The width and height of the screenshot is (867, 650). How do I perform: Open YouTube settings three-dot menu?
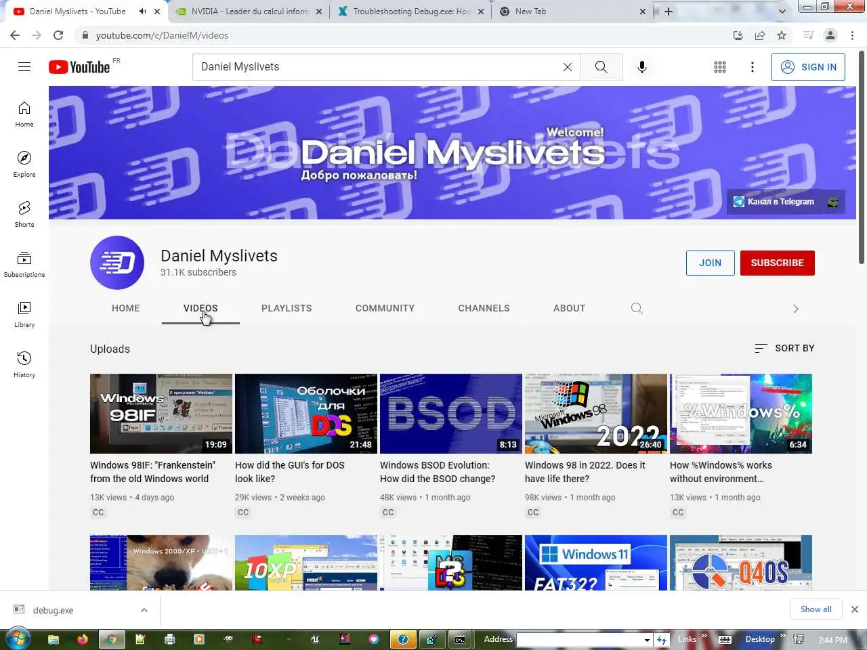tap(753, 67)
